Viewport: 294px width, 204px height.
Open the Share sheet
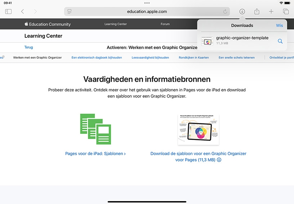pyautogui.click(x=257, y=12)
